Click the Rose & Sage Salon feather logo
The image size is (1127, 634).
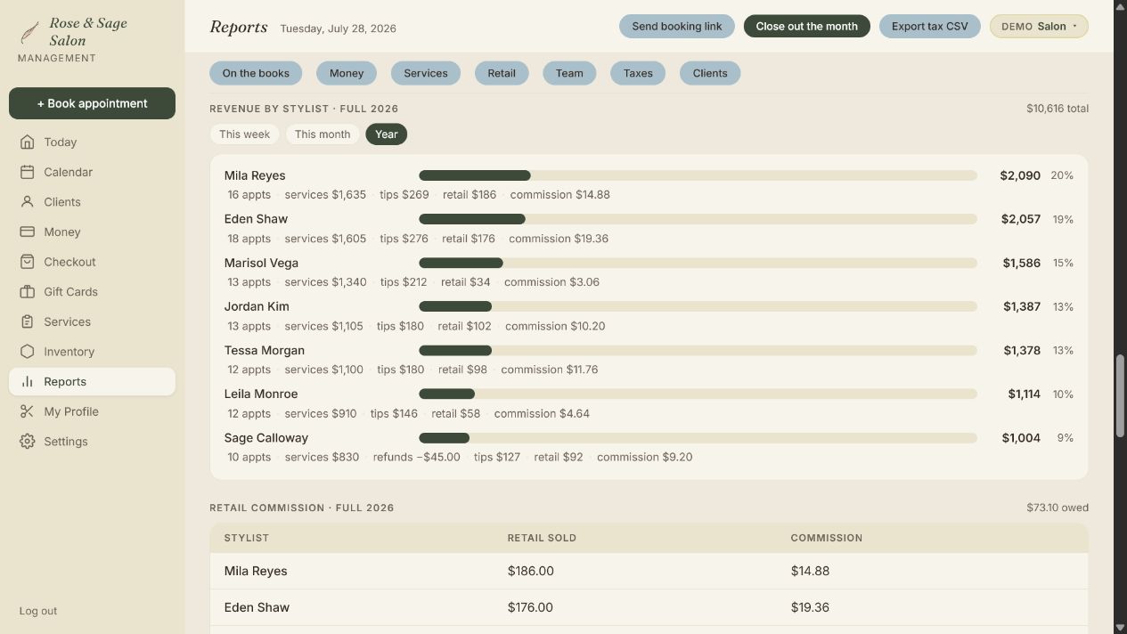[x=29, y=32]
